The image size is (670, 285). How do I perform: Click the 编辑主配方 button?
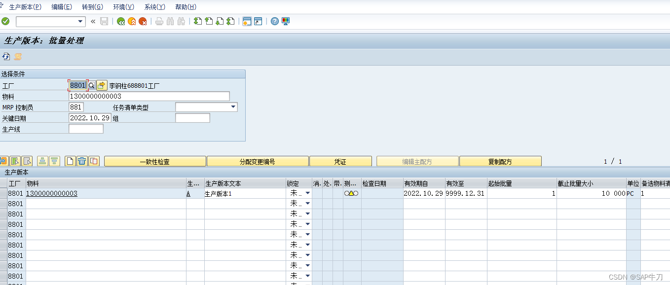[417, 161]
